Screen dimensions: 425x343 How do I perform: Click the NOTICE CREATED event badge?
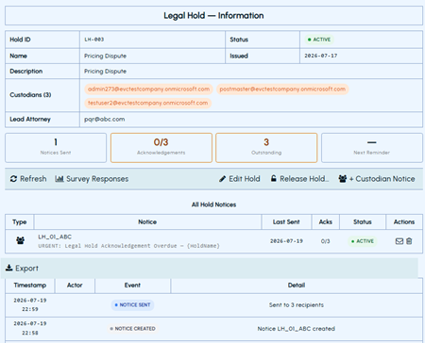point(132,329)
